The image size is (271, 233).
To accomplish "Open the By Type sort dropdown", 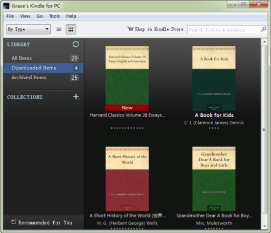I will coord(29,29).
